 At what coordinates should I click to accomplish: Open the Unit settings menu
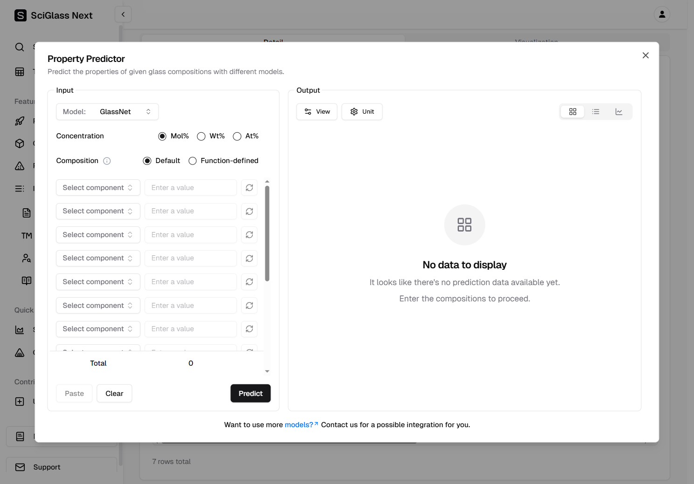pos(362,112)
